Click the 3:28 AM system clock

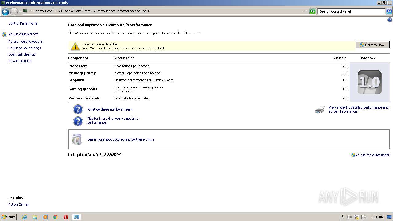[x=377, y=217]
